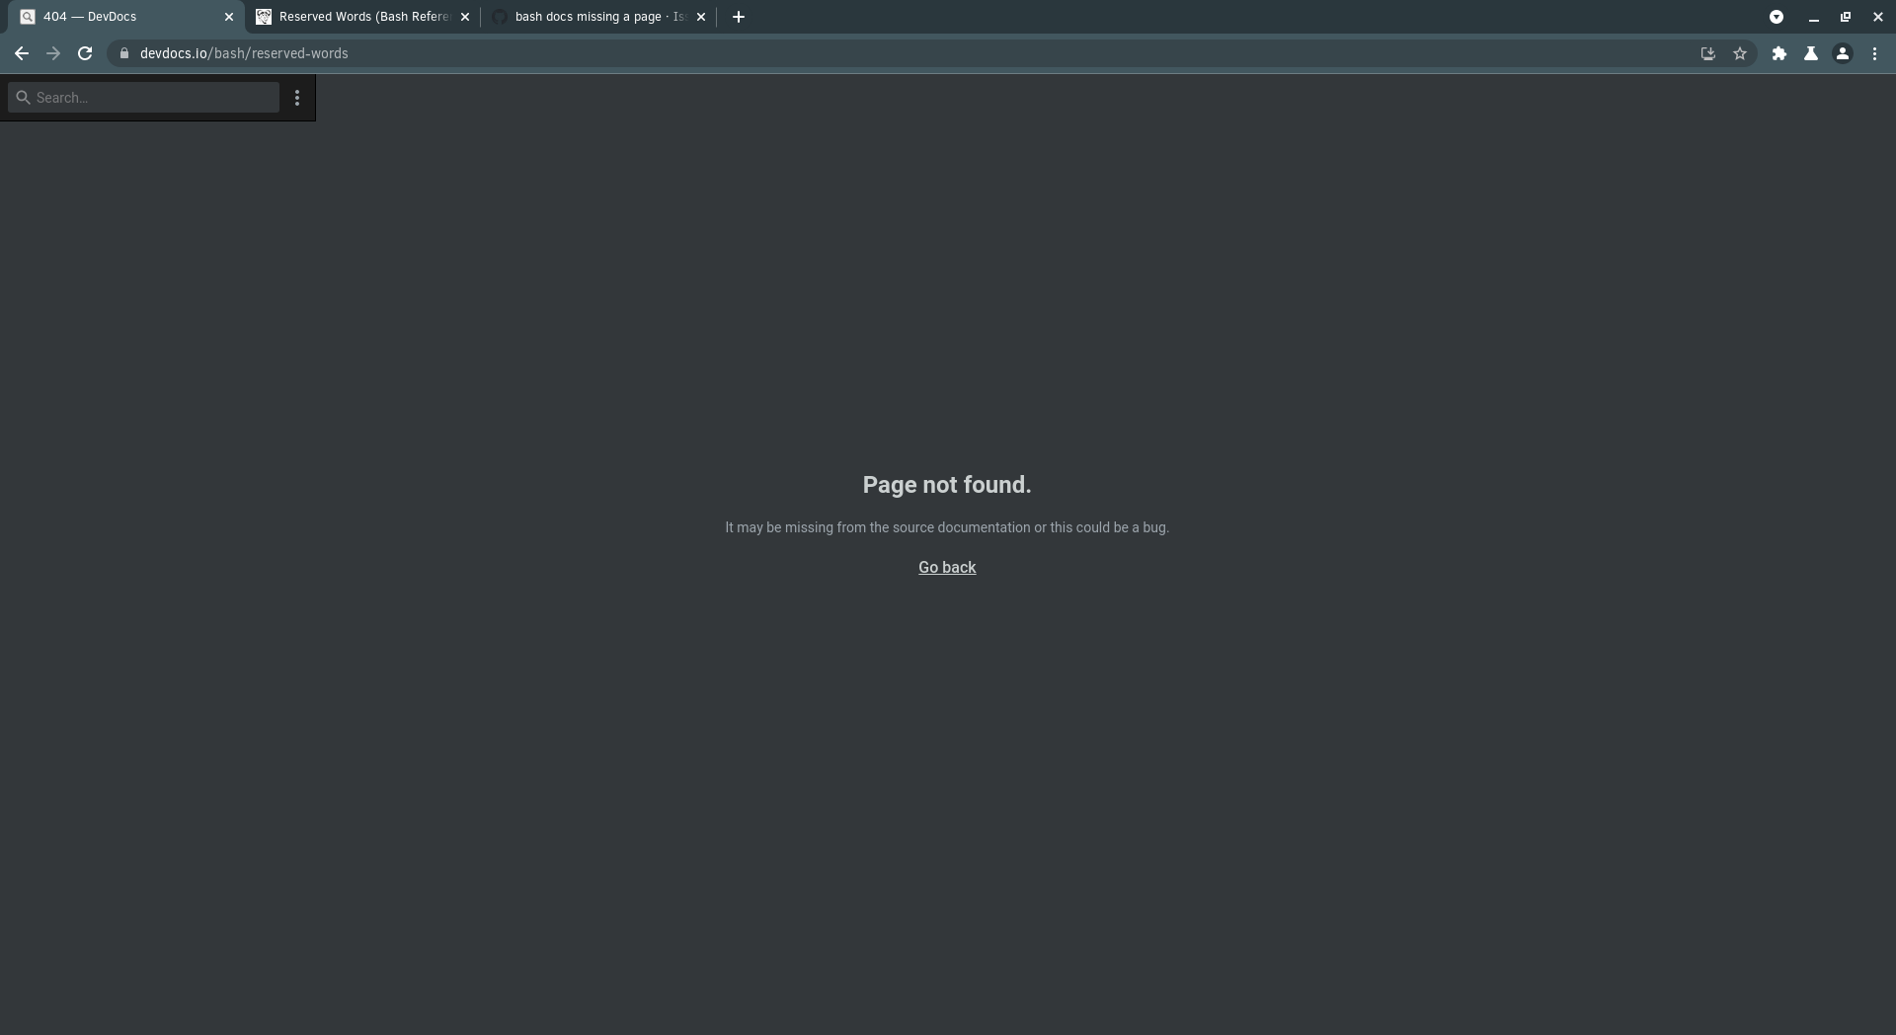Click the browser profile avatar
Image resolution: width=1896 pixels, height=1035 pixels.
1843,54
